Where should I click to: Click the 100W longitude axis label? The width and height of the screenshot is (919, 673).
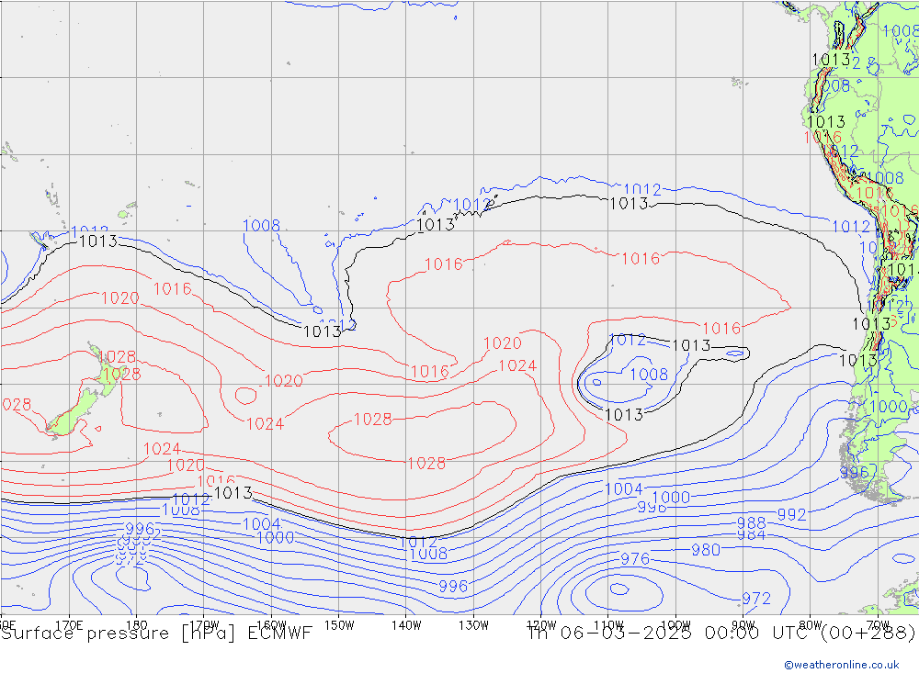[x=675, y=625]
